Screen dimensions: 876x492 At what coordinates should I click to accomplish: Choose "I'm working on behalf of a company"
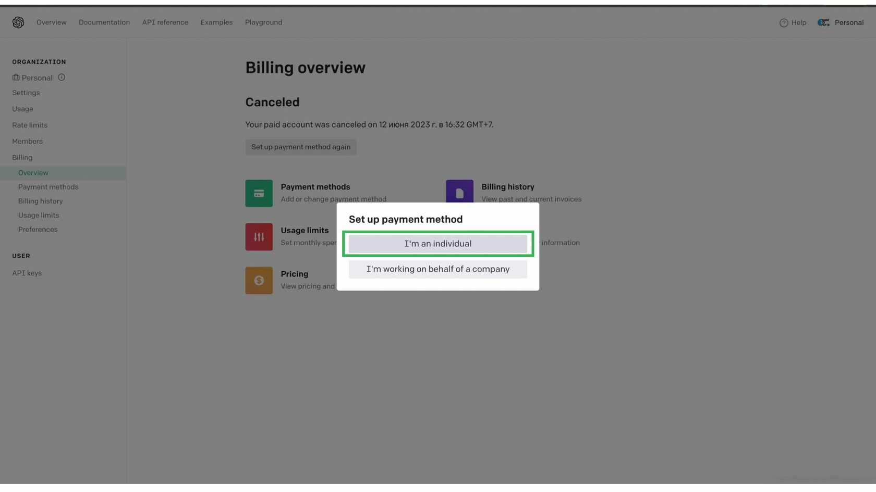coord(437,269)
